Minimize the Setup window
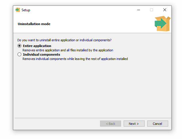 [x=138, y=10]
